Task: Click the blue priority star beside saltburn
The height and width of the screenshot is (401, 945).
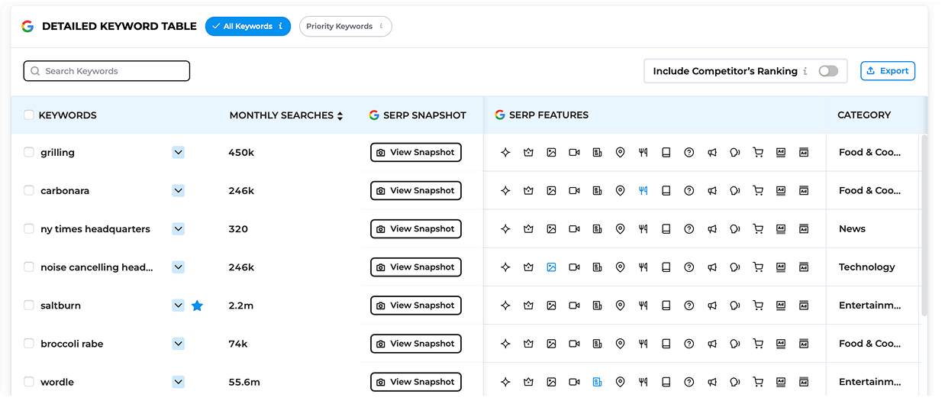Action: click(x=197, y=306)
